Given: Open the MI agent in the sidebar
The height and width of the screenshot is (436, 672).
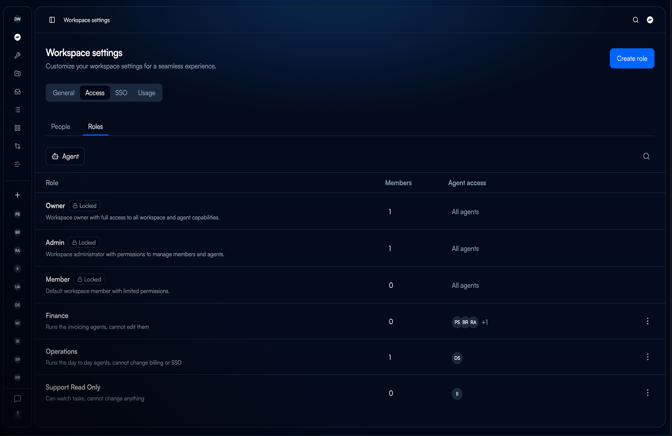Looking at the screenshot, I should click(18, 323).
